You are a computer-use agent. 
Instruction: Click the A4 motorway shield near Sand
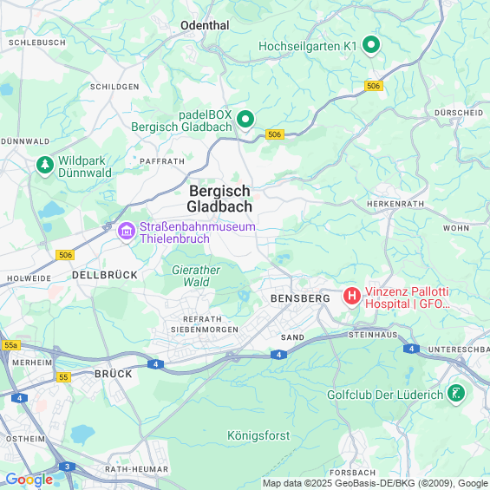tap(278, 355)
